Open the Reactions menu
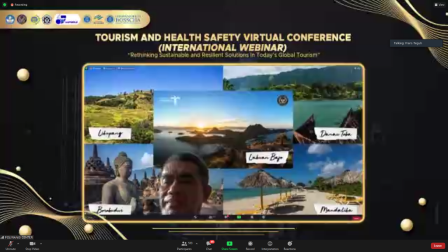Viewport: 448px width, 252px height. click(x=290, y=245)
